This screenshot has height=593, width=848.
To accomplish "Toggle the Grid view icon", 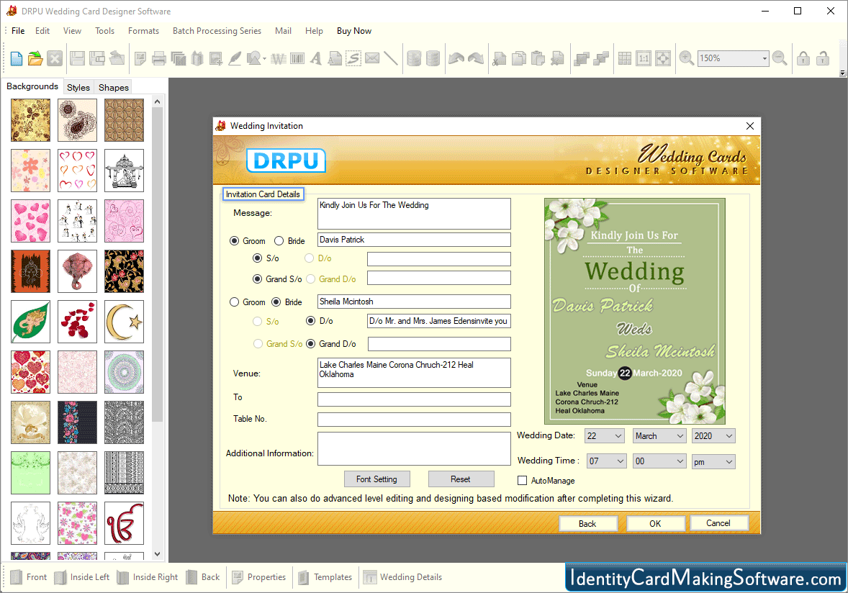I will click(625, 58).
